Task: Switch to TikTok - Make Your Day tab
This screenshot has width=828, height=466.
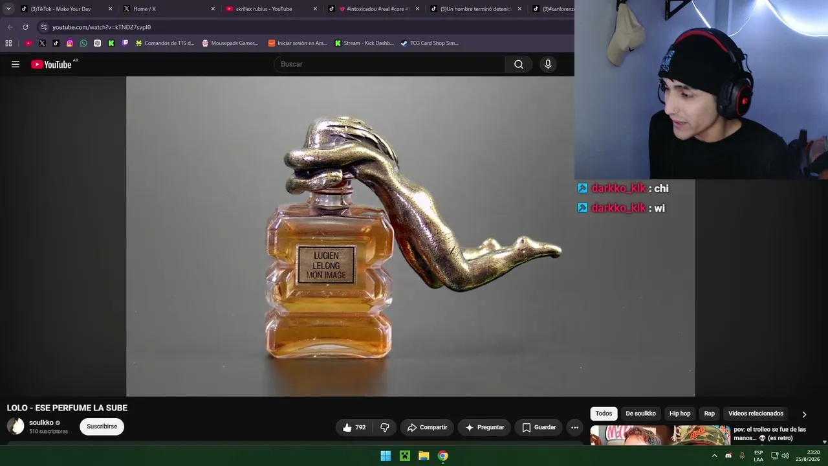Action: (x=66, y=9)
